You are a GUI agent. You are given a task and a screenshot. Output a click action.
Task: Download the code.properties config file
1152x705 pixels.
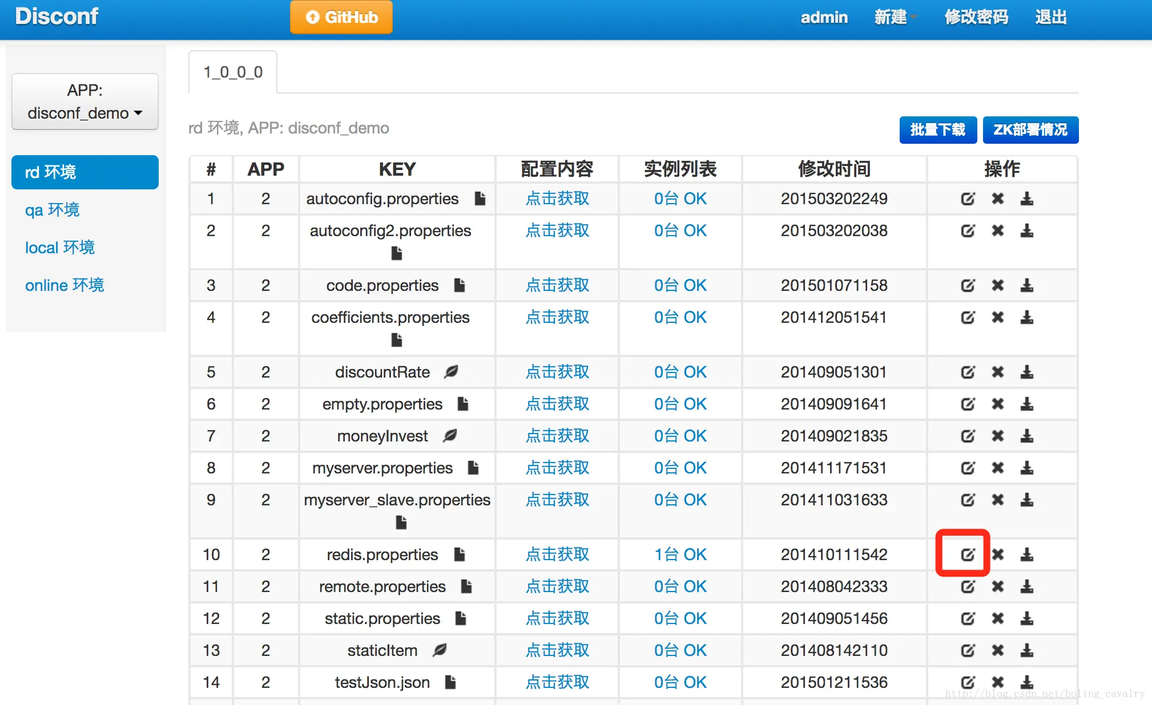coord(1027,285)
